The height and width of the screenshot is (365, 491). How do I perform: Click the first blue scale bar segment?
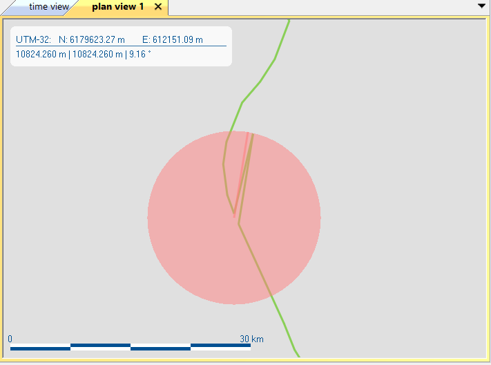[40, 348]
